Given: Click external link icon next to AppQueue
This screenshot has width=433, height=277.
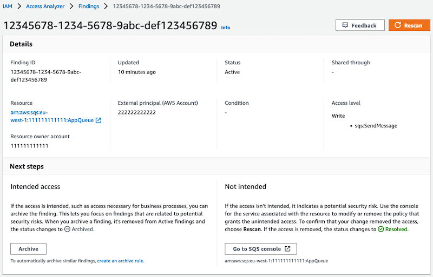Looking at the screenshot, I should tap(99, 120).
